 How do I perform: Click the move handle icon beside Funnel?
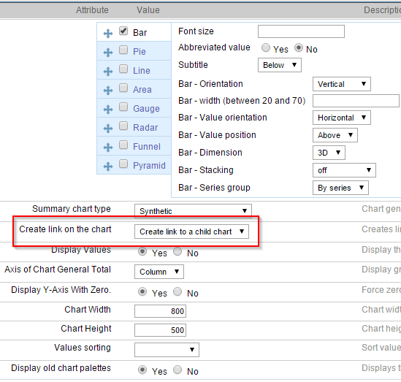(108, 148)
